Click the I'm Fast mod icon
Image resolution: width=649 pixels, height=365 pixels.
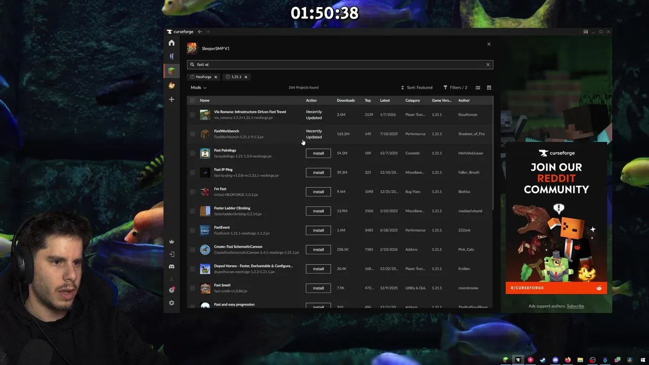(x=205, y=192)
